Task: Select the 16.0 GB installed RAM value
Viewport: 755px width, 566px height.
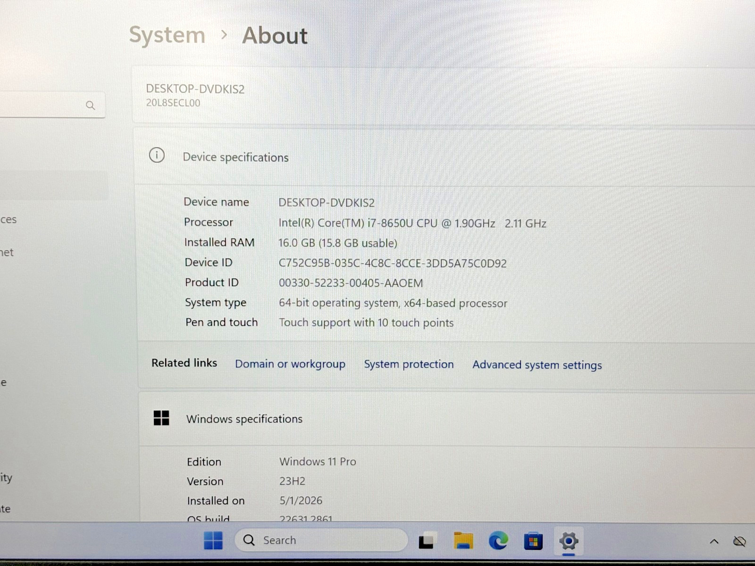Action: (x=337, y=243)
